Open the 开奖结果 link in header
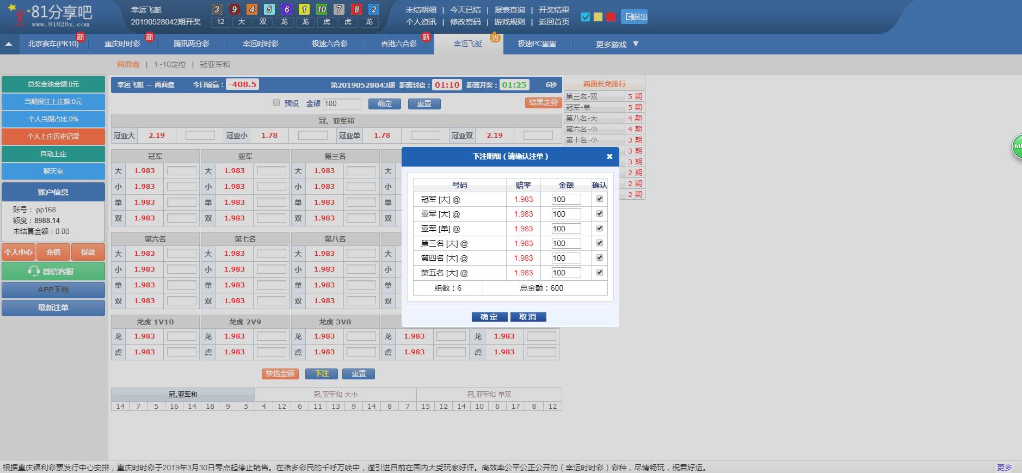This screenshot has width=1022, height=473. (554, 10)
